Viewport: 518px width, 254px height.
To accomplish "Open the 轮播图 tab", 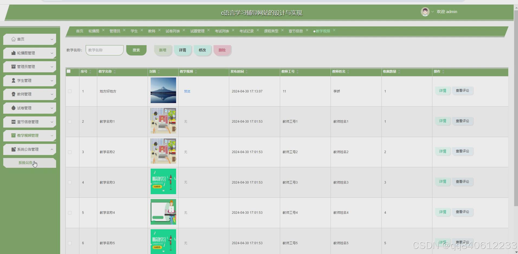I will tap(93, 31).
